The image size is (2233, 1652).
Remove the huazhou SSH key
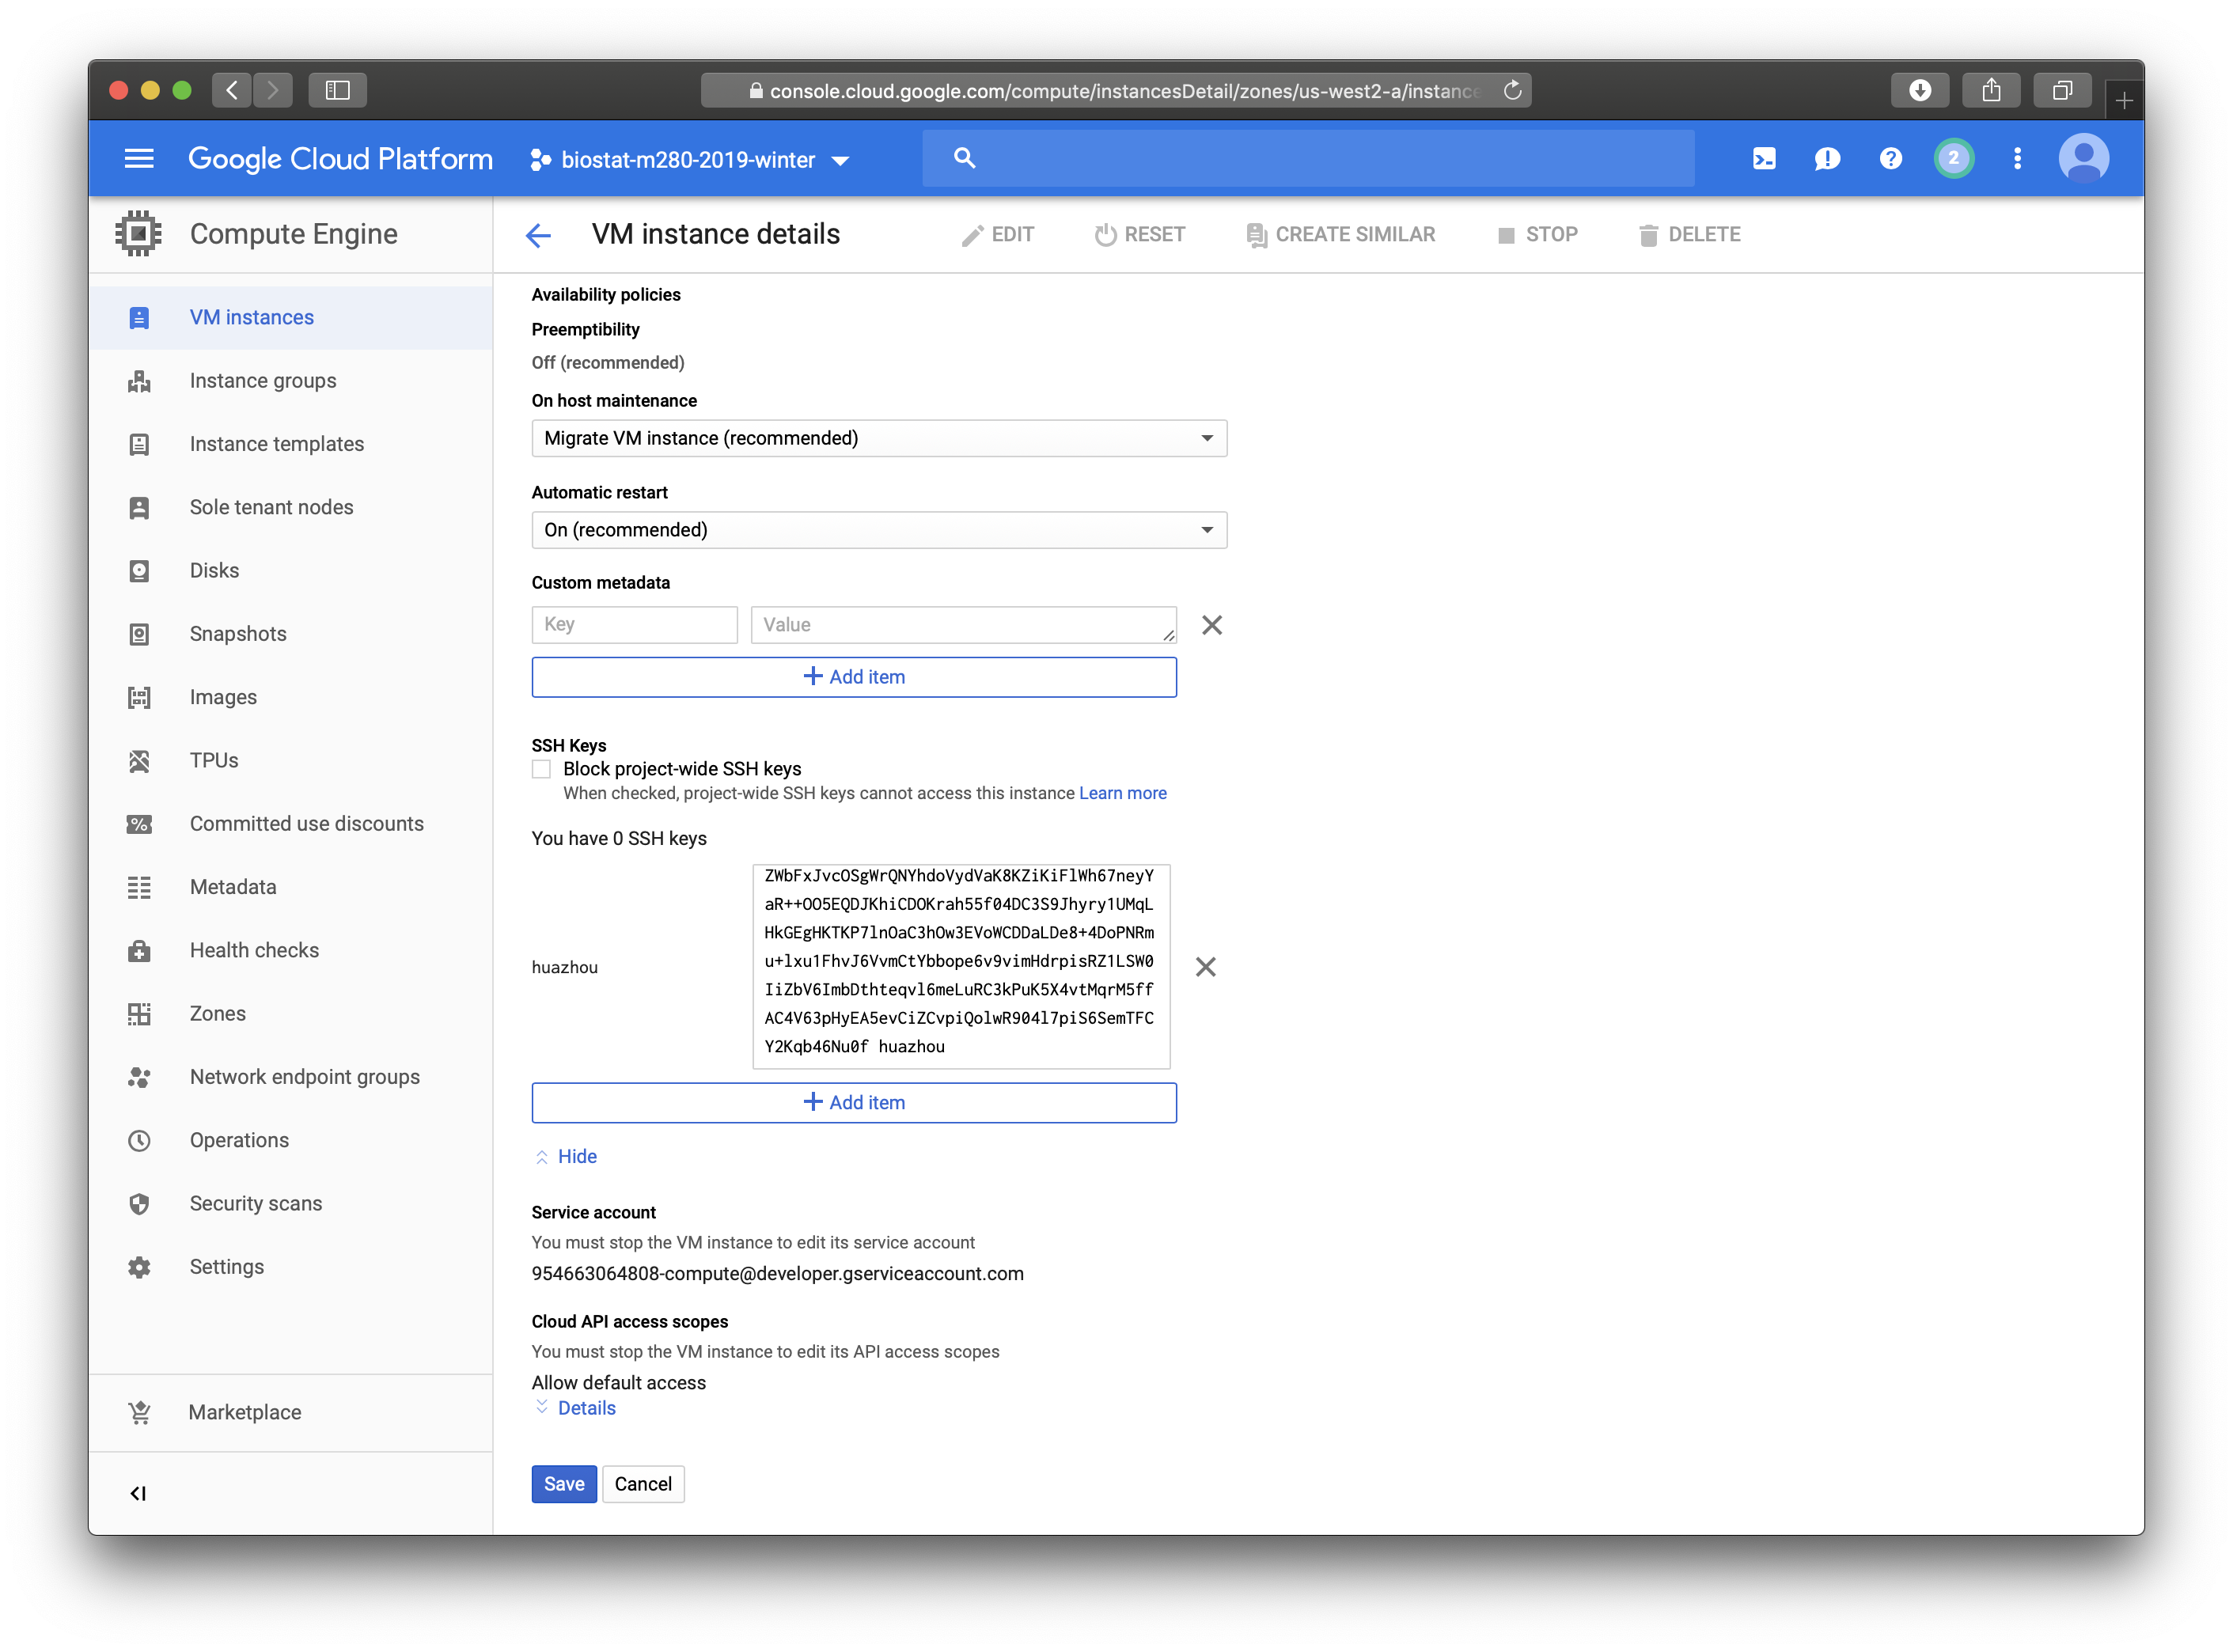[x=1205, y=967]
